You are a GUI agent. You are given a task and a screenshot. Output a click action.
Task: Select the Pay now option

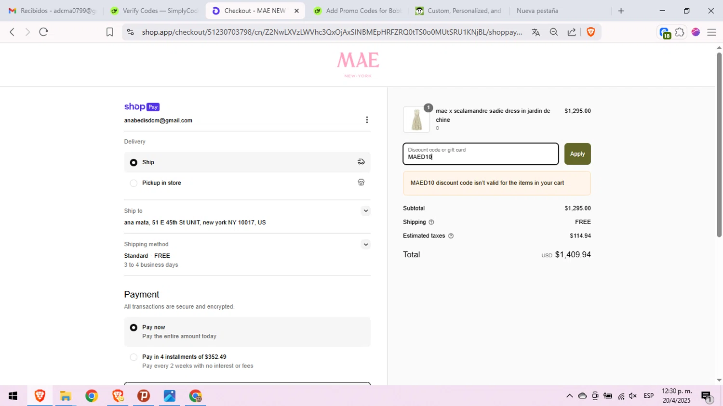click(x=247, y=332)
